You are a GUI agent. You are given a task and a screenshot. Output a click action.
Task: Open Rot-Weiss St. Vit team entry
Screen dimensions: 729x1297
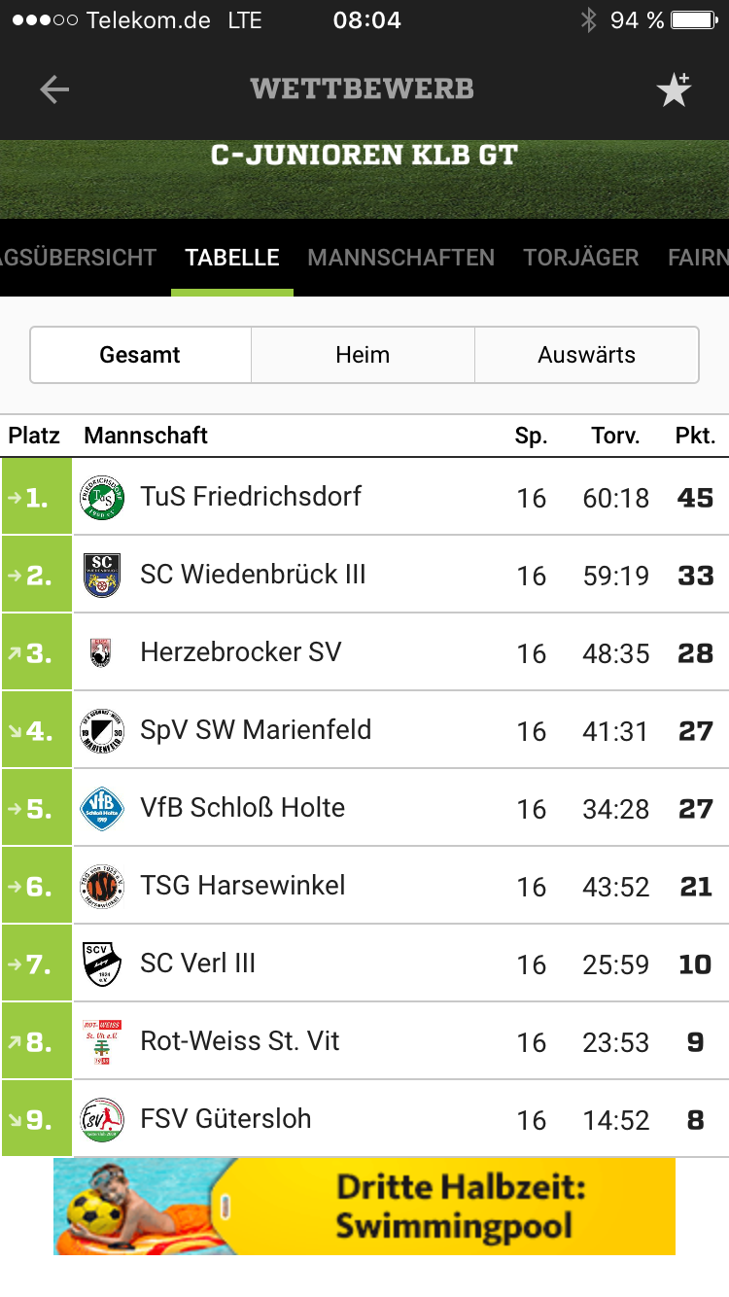click(240, 1041)
